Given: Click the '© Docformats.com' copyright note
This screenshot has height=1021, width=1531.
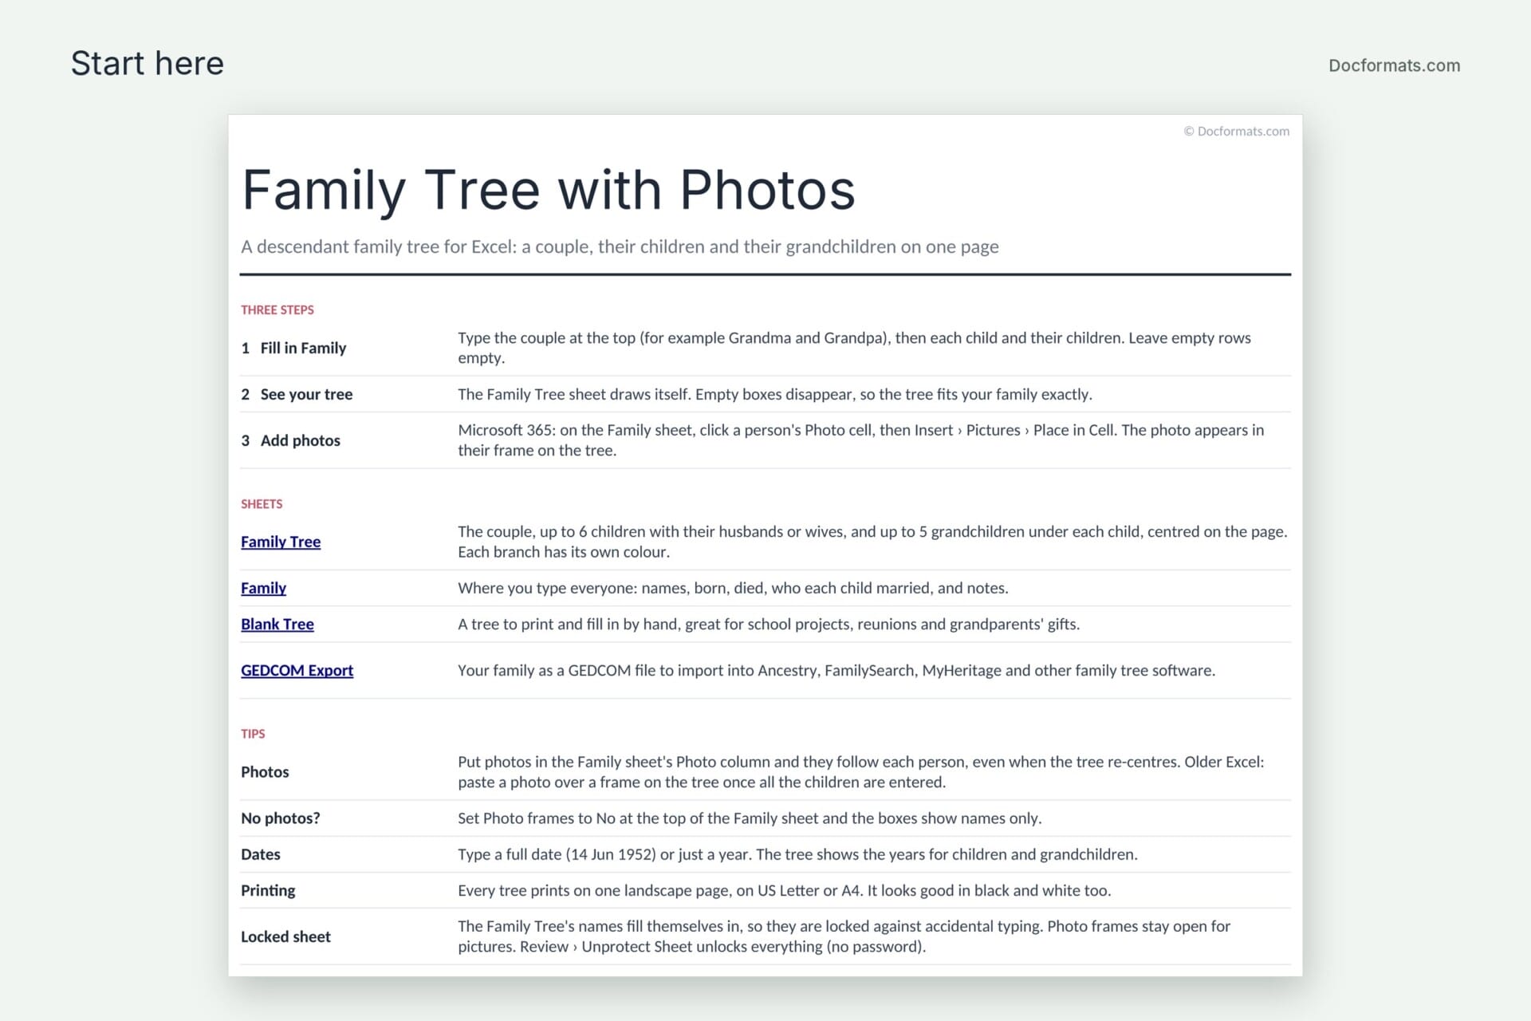Looking at the screenshot, I should (1236, 131).
